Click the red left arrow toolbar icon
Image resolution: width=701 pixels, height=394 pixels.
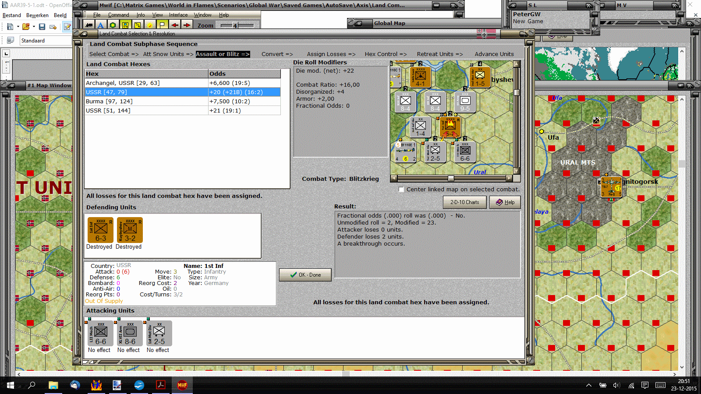point(174,25)
